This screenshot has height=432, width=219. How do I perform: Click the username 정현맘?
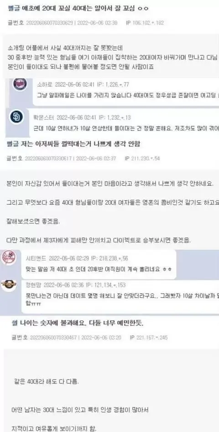[33, 285]
